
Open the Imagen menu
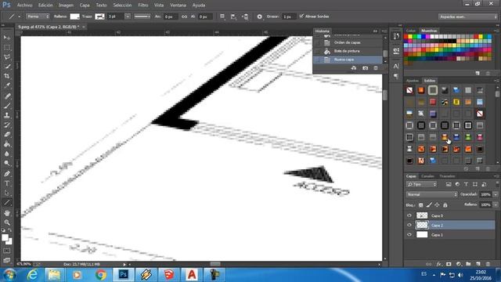(x=66, y=5)
